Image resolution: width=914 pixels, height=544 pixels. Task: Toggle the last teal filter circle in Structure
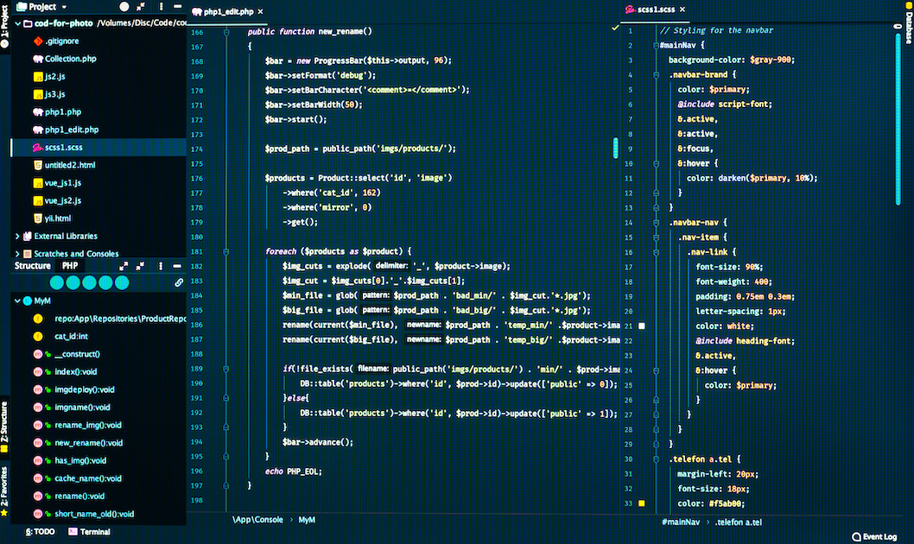pyautogui.click(x=122, y=281)
